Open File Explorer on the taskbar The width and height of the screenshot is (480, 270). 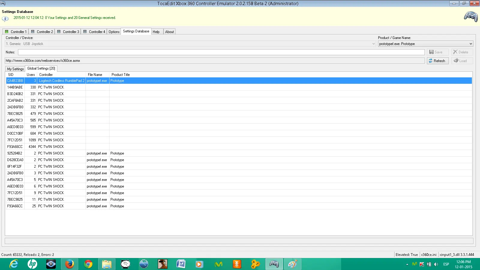(x=107, y=264)
